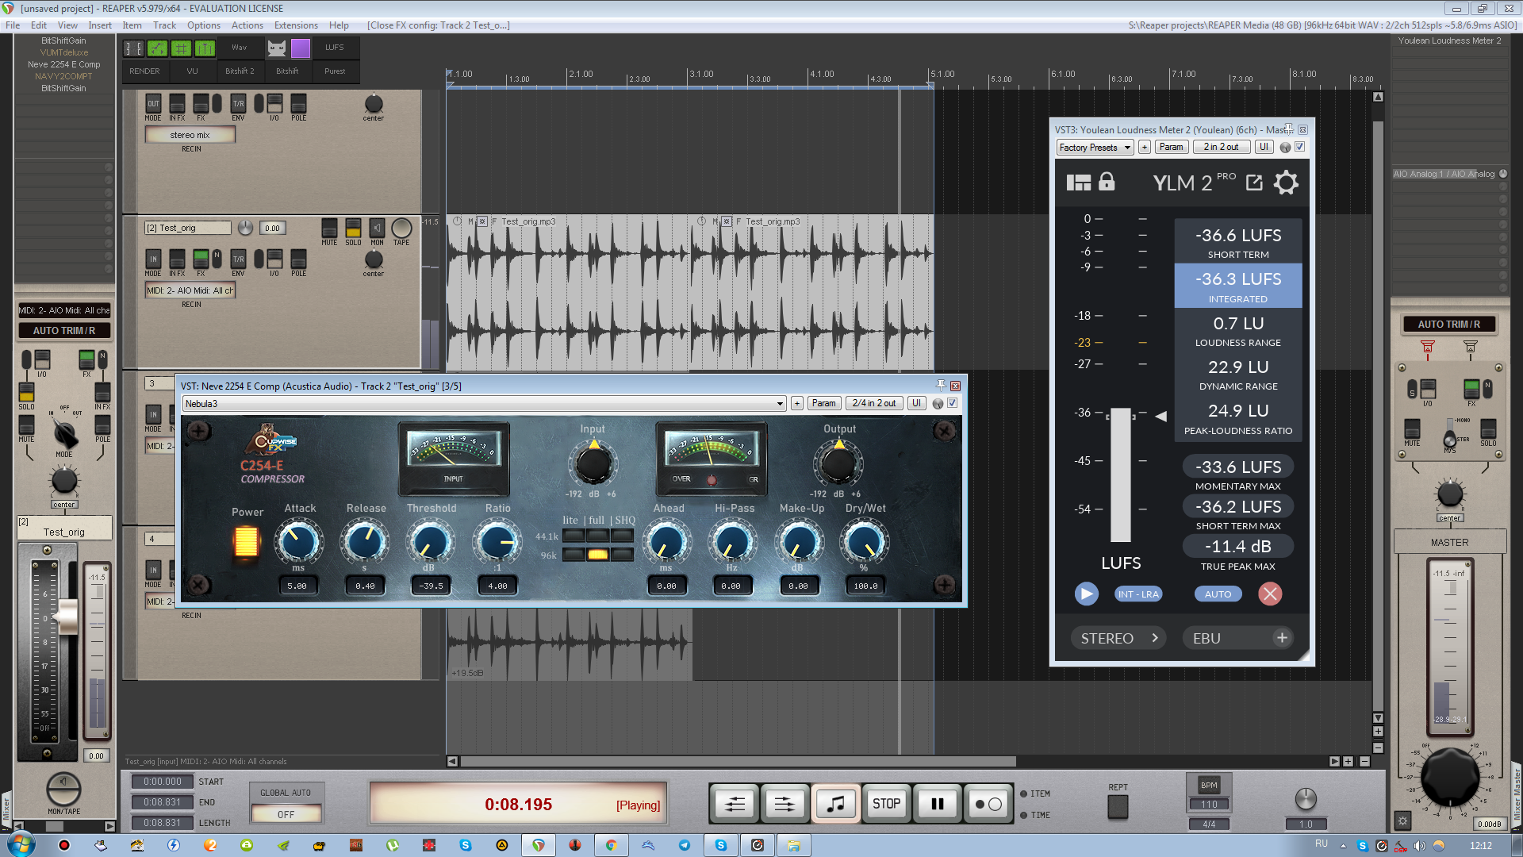Toggle Youlean plugin bypass checkbox

click(x=1299, y=147)
